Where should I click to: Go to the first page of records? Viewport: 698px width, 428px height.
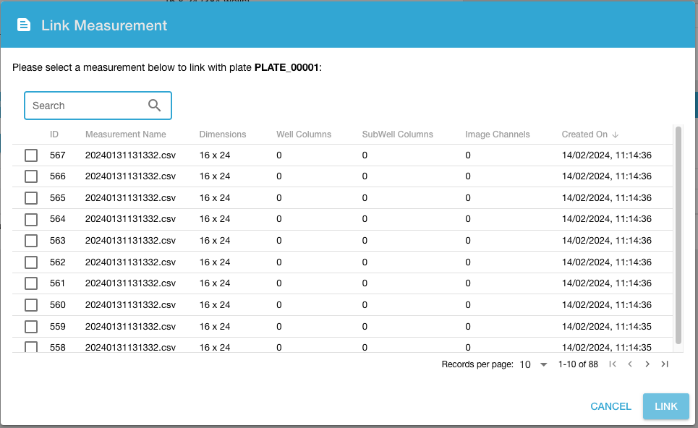click(613, 364)
